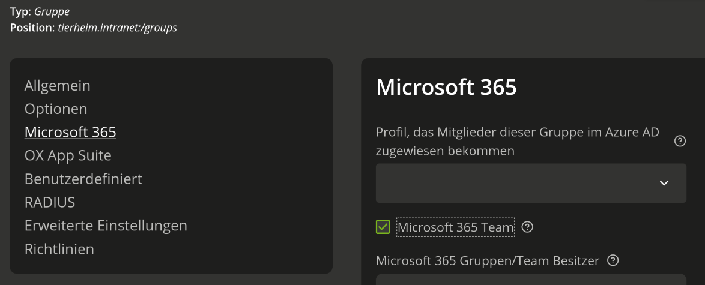The width and height of the screenshot is (705, 285).
Task: Go to OX App Suite settings
Action: point(68,155)
